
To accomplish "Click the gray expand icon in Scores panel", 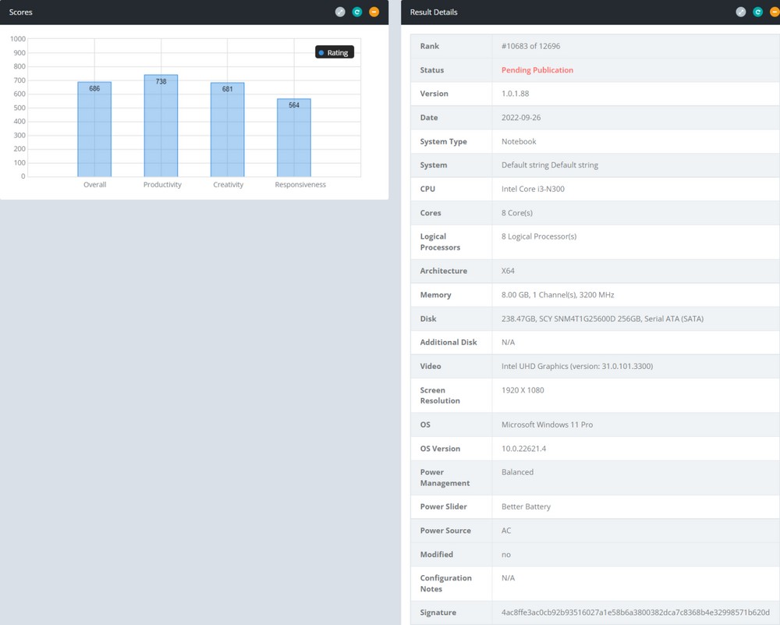I will pos(340,12).
